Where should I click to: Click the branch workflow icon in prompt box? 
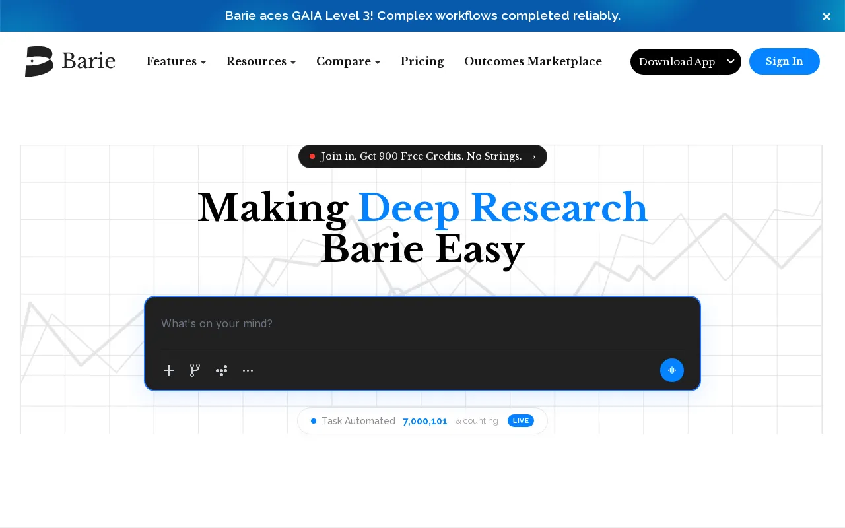(195, 370)
